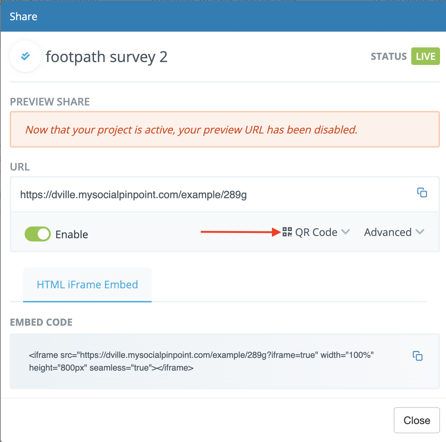
Task: Click the Share dialog header
Action: tap(223, 16)
